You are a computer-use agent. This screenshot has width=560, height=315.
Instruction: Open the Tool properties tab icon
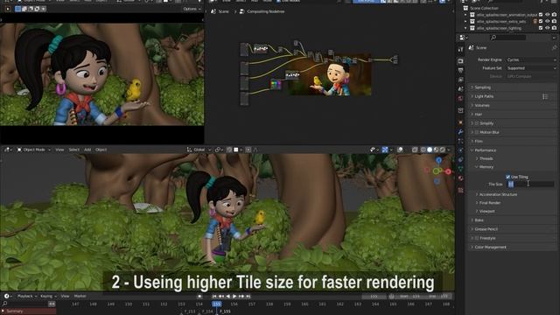tap(461, 49)
